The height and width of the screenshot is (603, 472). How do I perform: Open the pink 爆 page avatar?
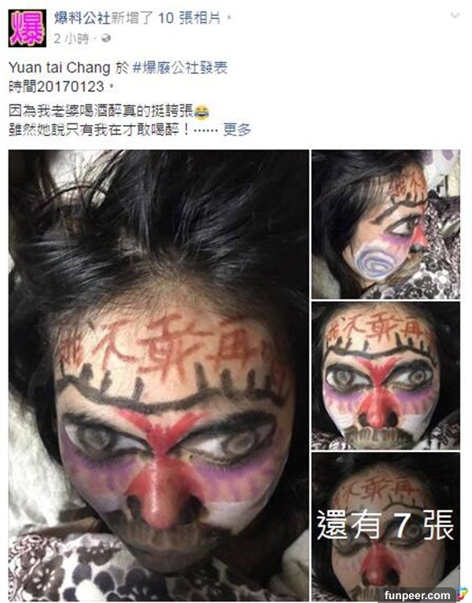point(28,28)
